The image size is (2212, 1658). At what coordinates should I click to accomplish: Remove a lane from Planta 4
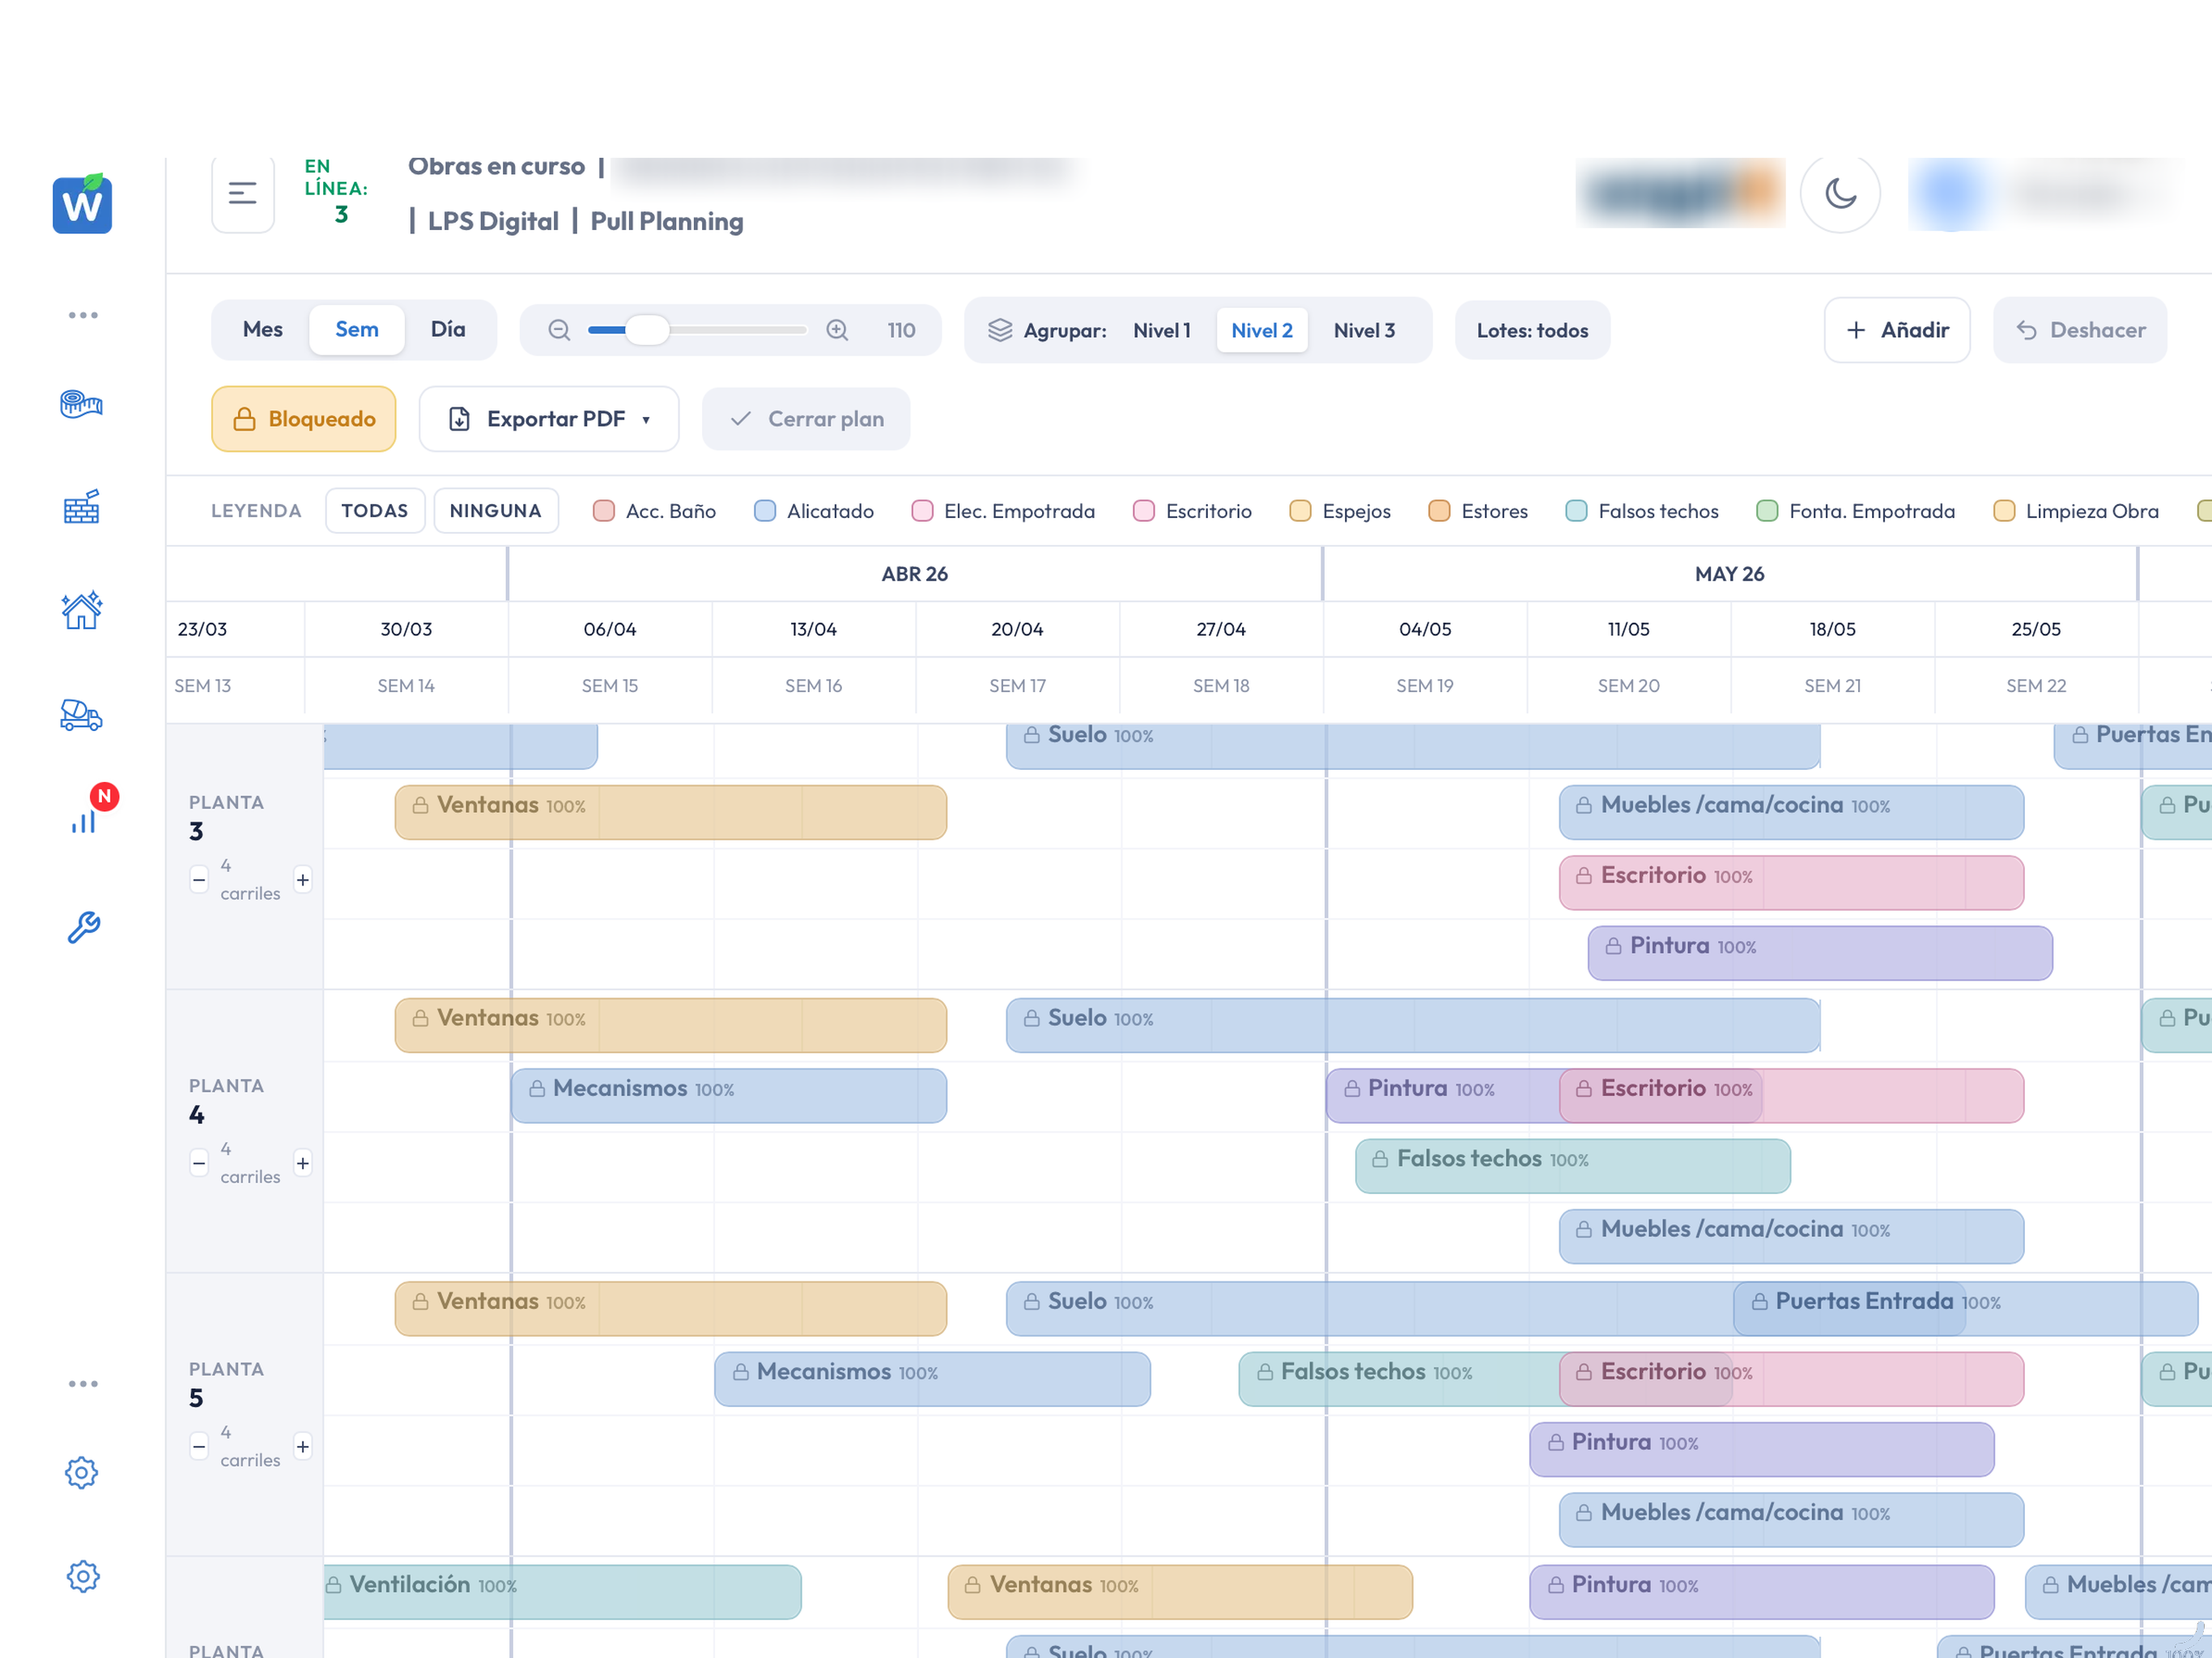pos(199,1163)
